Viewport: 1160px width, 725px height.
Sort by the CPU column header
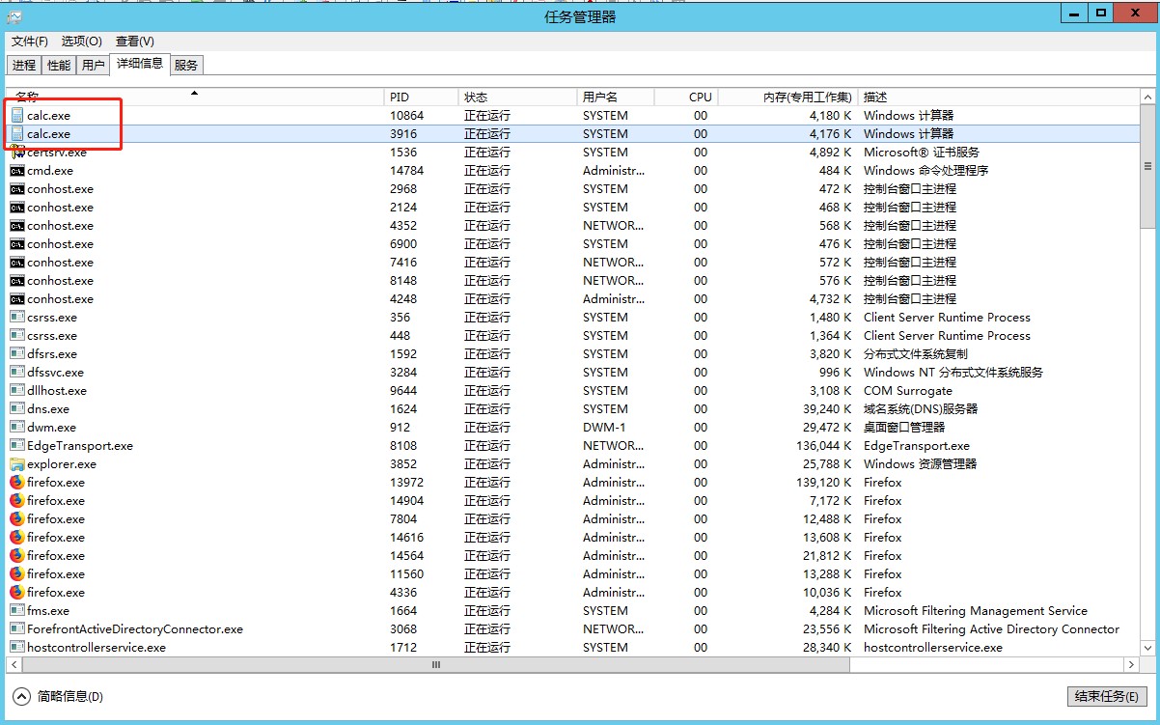686,97
